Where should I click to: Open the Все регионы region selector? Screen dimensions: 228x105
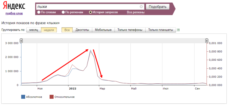coord(136,12)
